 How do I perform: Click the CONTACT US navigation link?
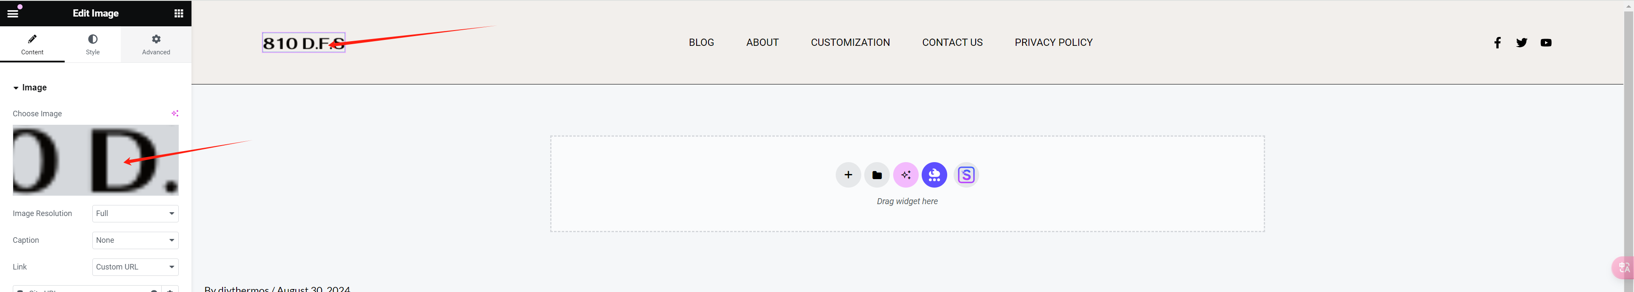coord(952,42)
